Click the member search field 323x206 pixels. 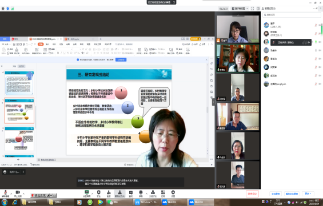pos(292,15)
